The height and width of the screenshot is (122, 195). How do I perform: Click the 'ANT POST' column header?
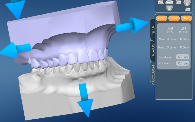170,30
